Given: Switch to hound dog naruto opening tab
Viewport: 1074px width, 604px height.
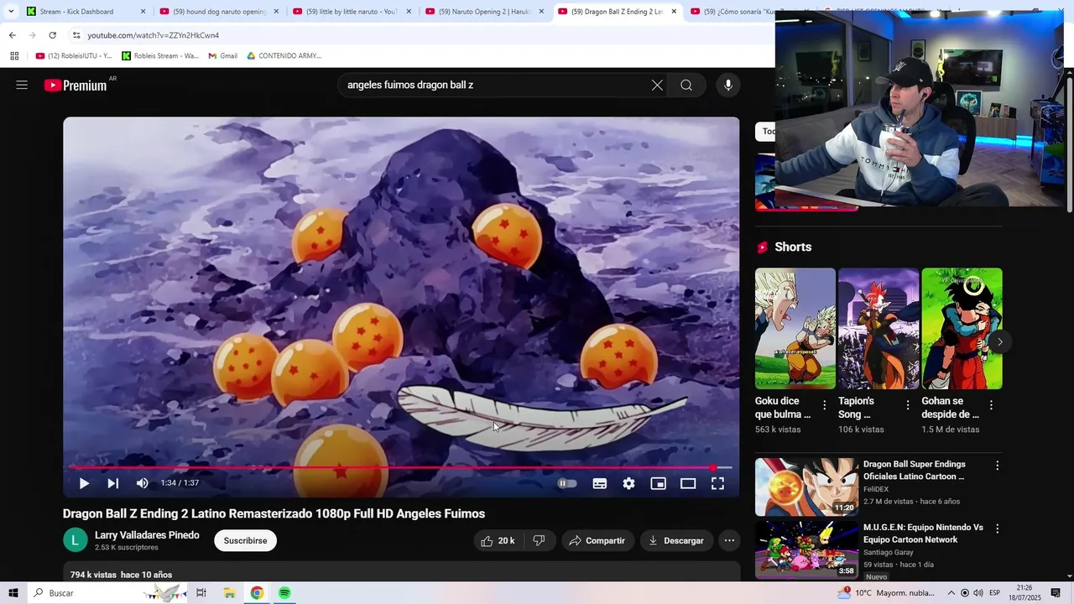Looking at the screenshot, I should tap(220, 12).
